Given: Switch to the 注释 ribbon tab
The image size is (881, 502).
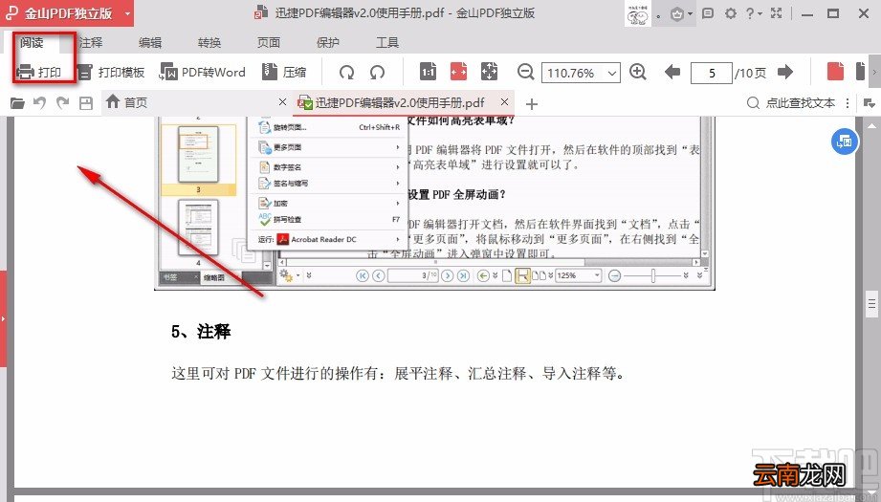Looking at the screenshot, I should pos(91,43).
